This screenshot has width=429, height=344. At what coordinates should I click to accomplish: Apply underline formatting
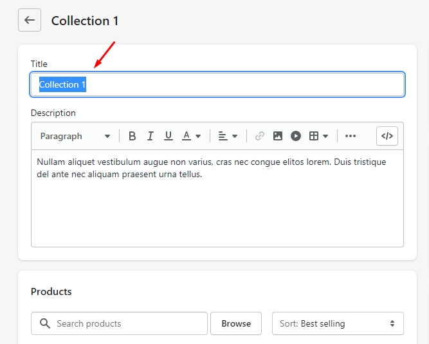tap(169, 136)
